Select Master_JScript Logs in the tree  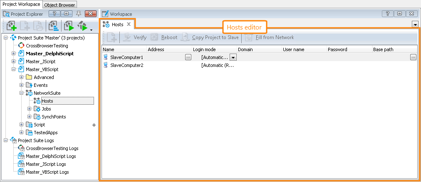point(46,164)
